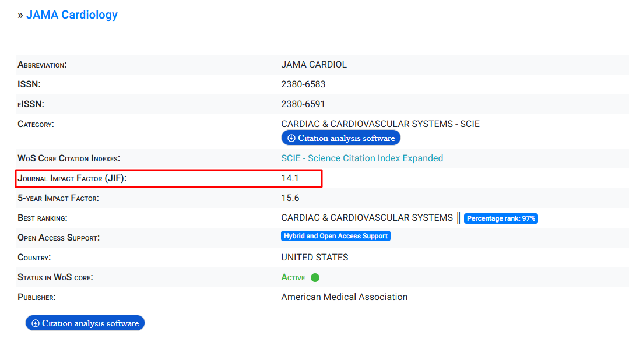Click lightning icon in Category citation button
Viewport: 629px width, 349px height.
point(291,139)
